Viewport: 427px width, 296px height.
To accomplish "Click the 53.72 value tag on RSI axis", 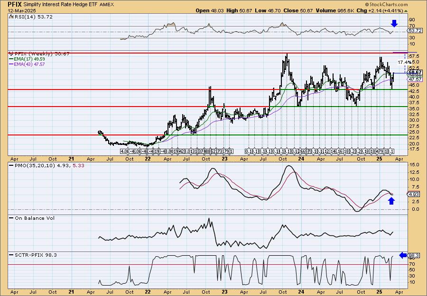I will click(x=415, y=31).
